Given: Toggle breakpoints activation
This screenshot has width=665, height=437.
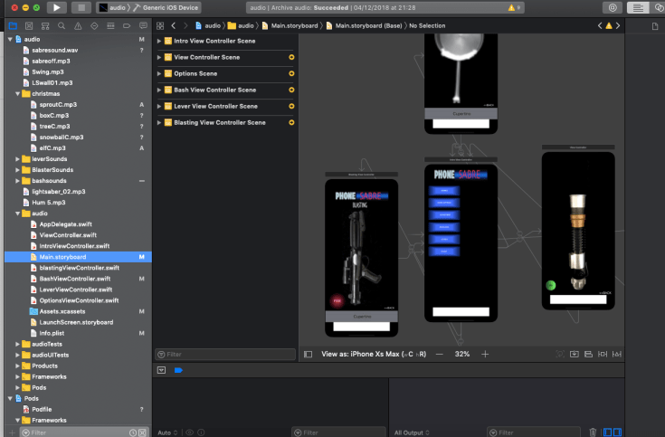Looking at the screenshot, I should (x=178, y=370).
